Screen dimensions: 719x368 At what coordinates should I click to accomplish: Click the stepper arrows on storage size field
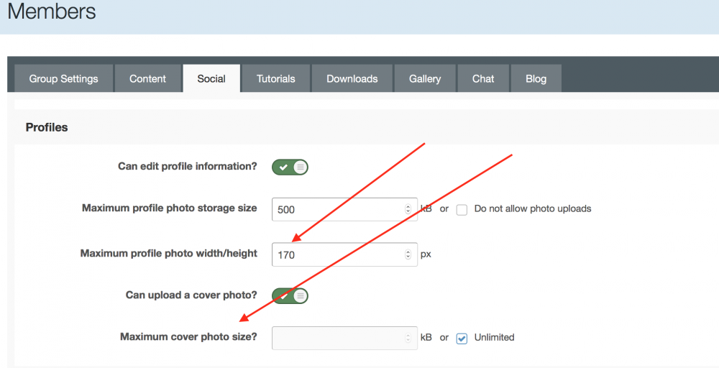pos(408,210)
